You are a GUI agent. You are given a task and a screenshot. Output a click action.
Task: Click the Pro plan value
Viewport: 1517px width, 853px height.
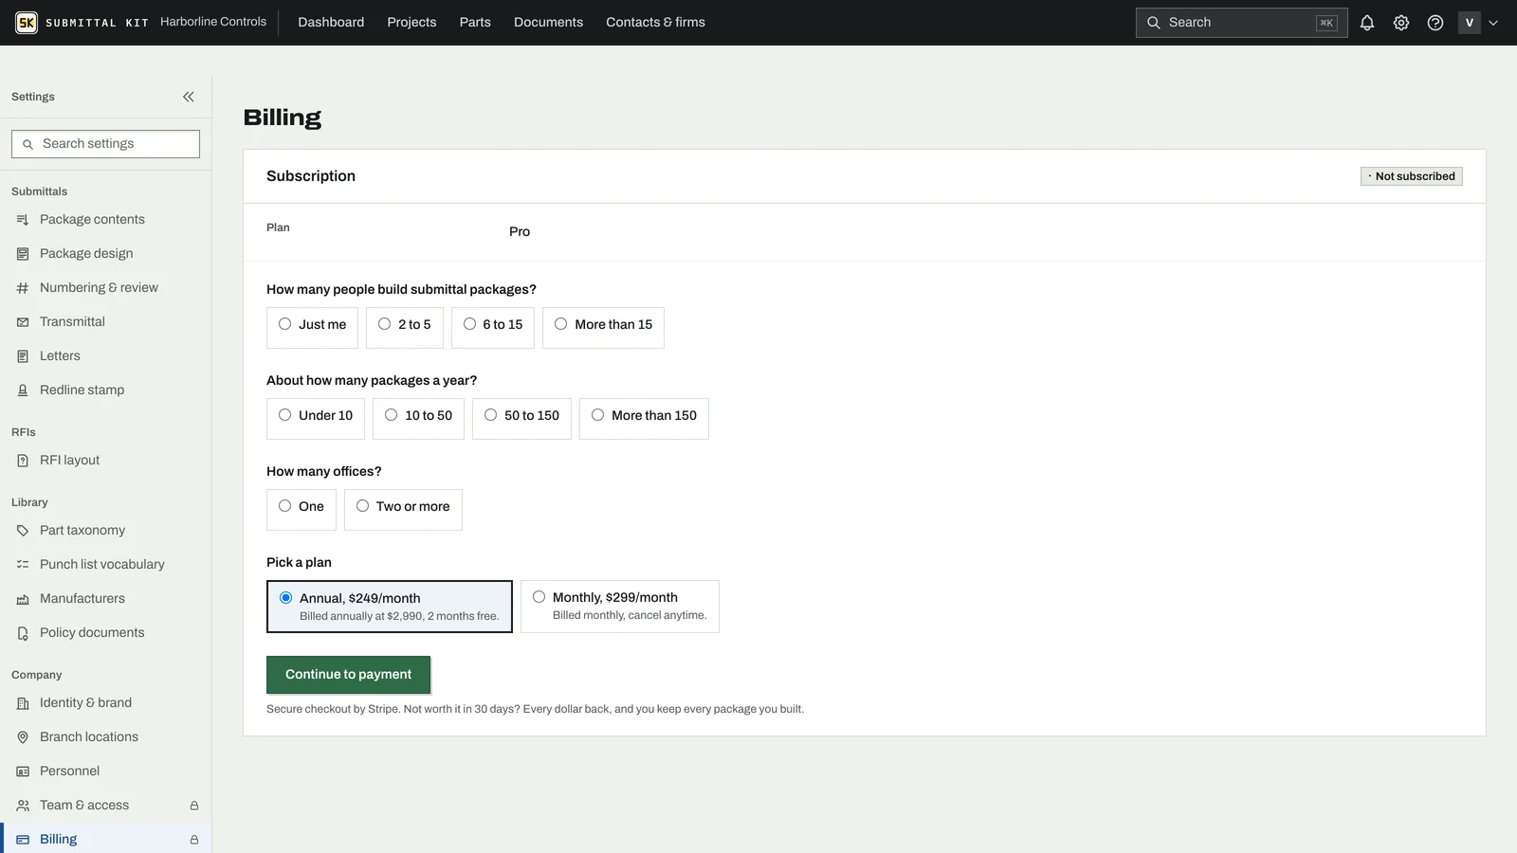click(520, 232)
